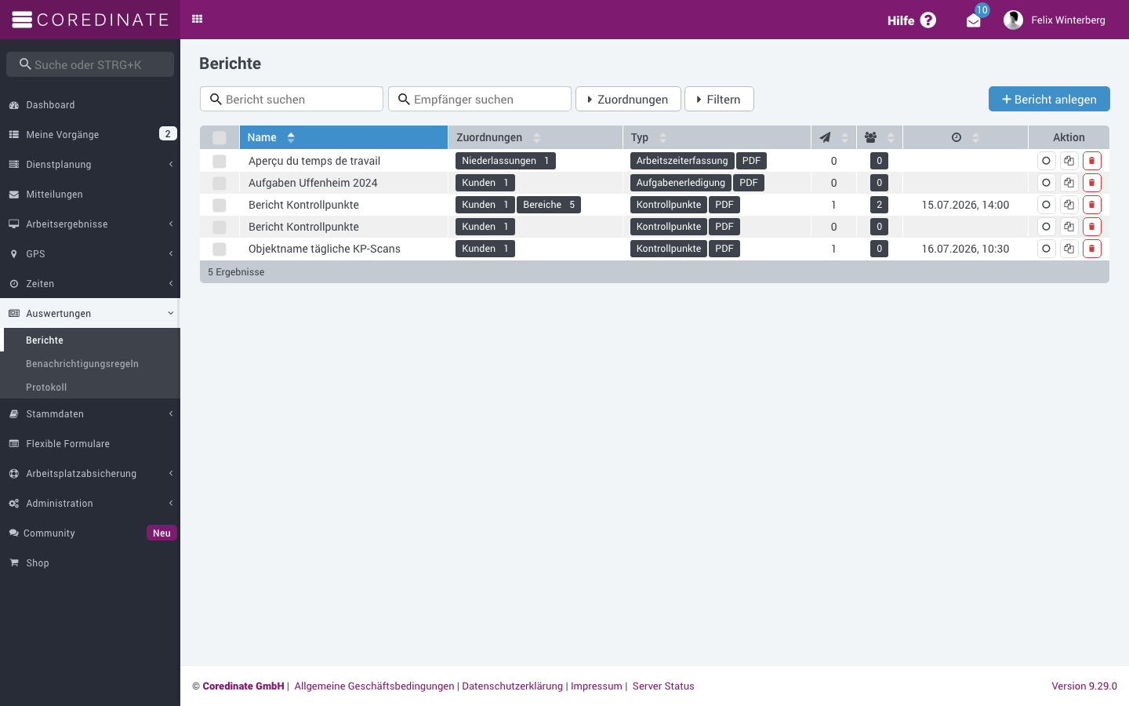Click the Coredinate logo

coord(90,20)
